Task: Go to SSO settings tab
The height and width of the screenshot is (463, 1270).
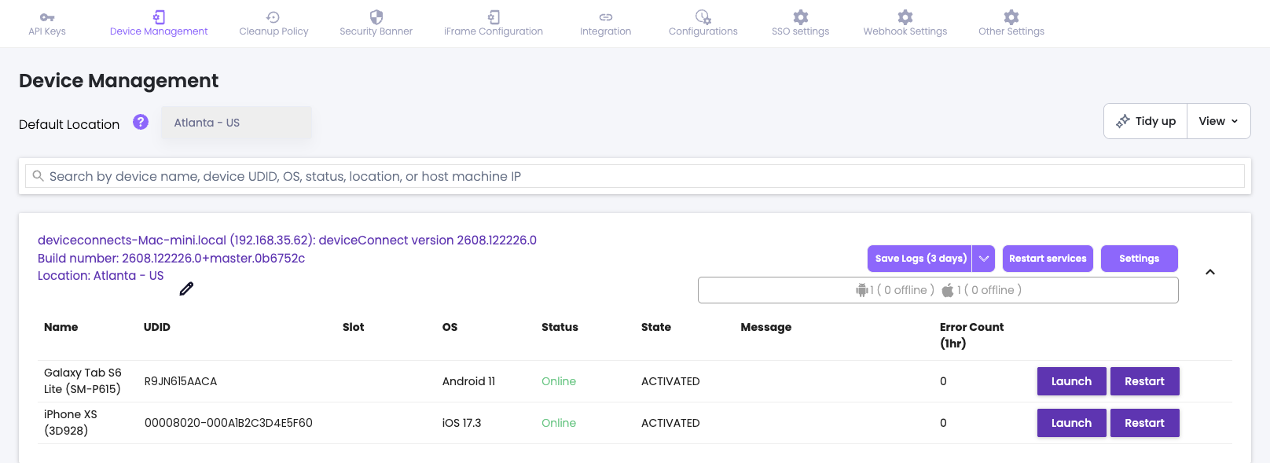Action: (x=800, y=24)
